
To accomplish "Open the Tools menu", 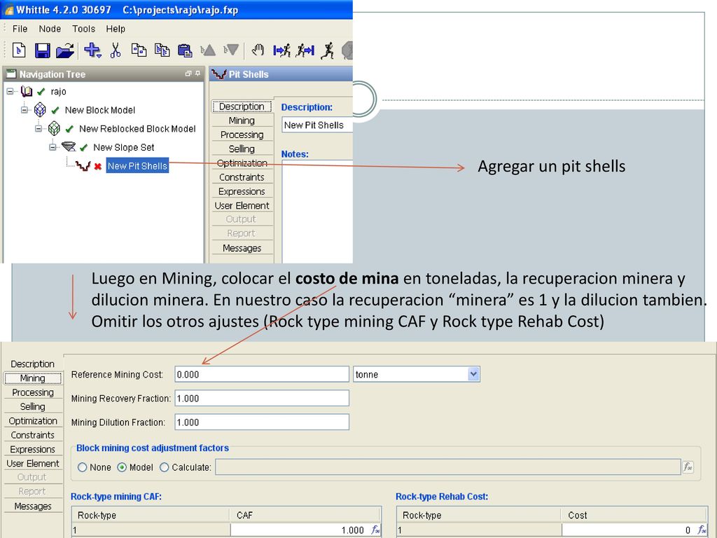I will point(84,29).
